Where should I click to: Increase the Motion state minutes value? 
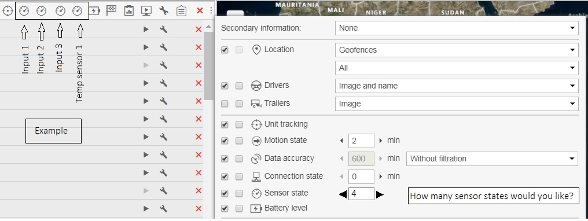381,141
